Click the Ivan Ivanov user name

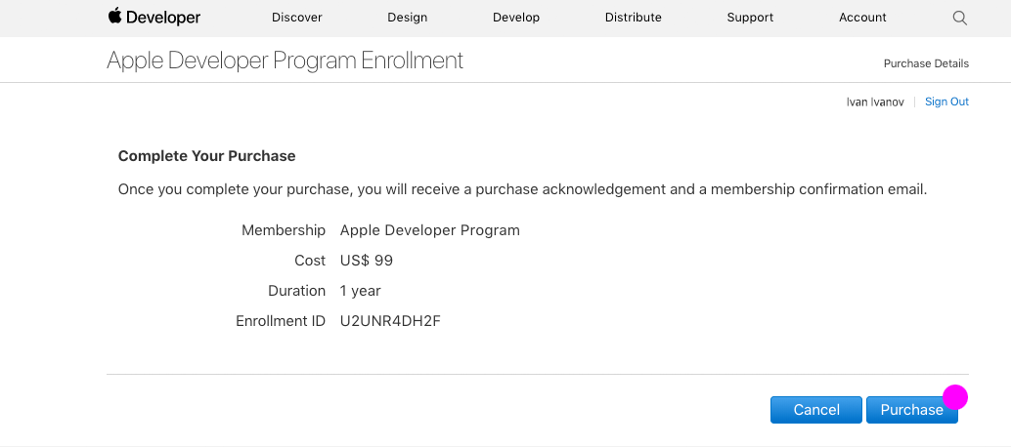875,102
